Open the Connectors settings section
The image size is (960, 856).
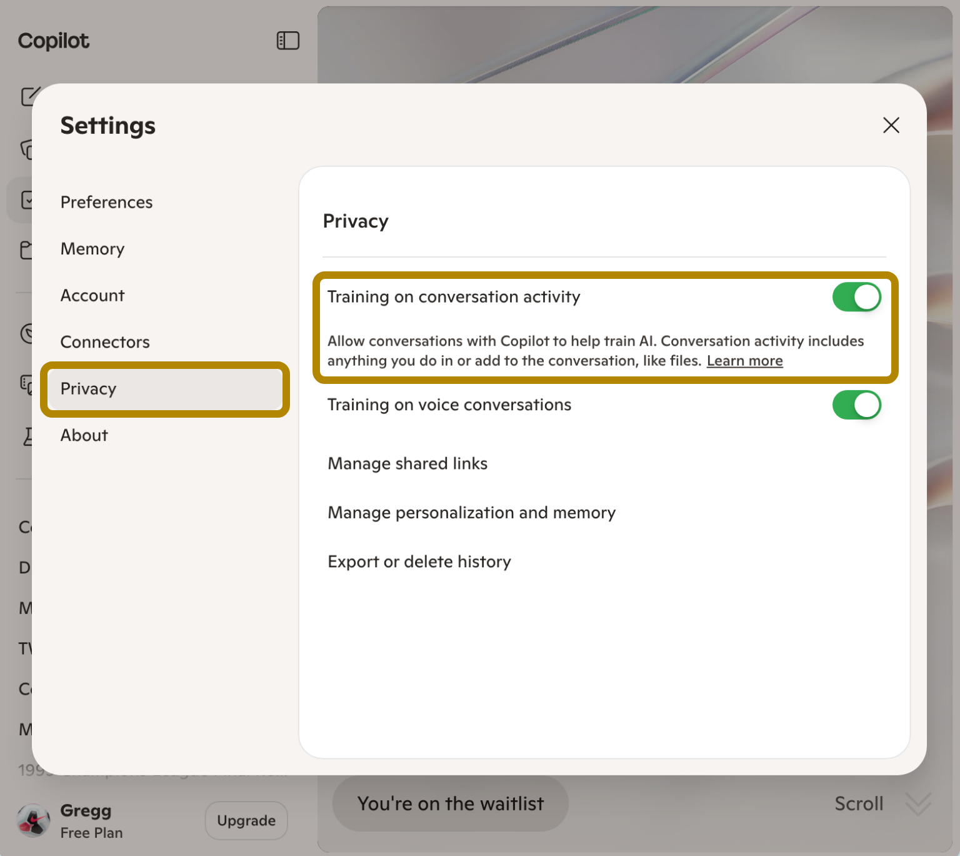[x=104, y=341]
